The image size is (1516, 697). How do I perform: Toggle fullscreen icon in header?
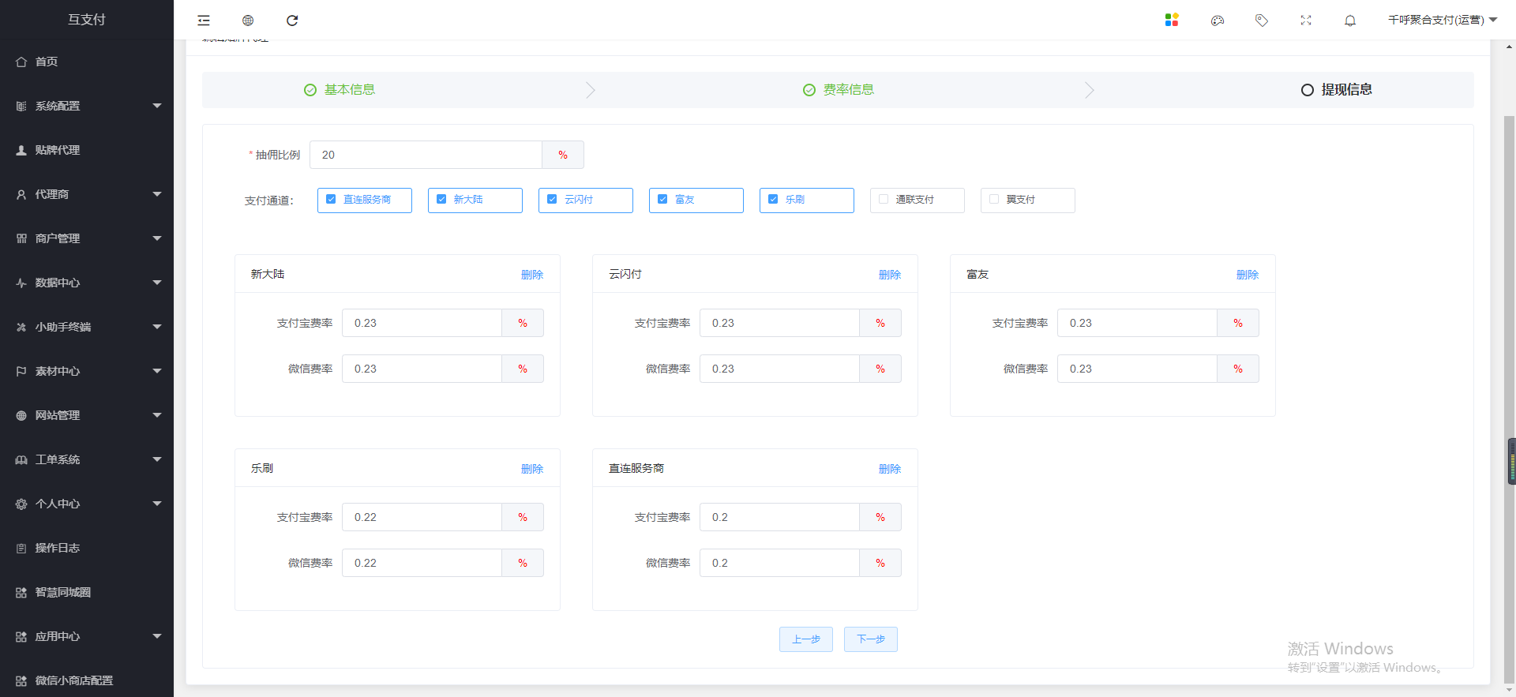[1306, 21]
